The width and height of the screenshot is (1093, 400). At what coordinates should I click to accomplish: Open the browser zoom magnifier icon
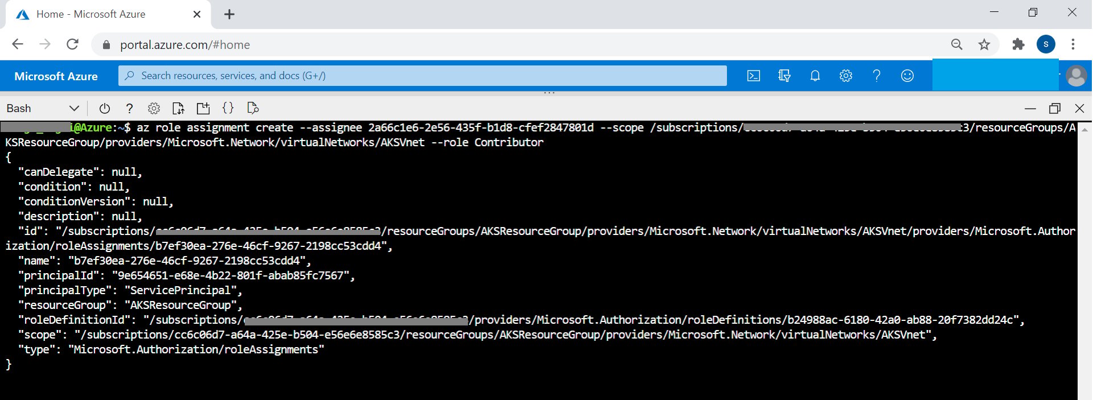pyautogui.click(x=957, y=44)
